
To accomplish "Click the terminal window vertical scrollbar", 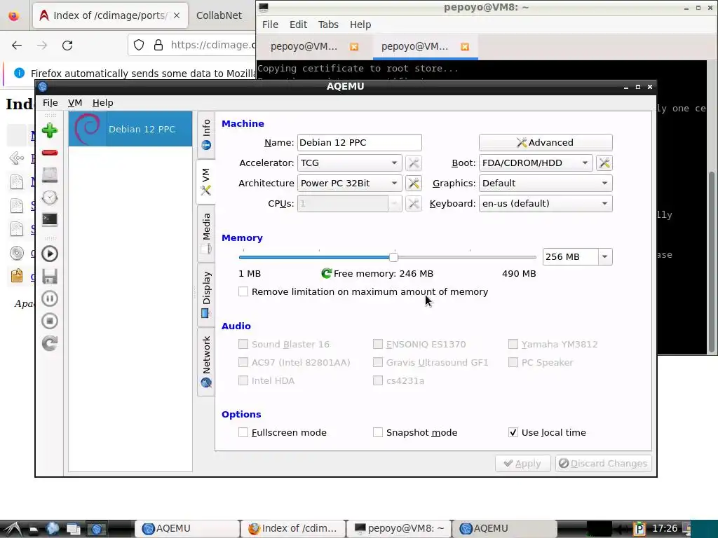I will (x=712, y=261).
